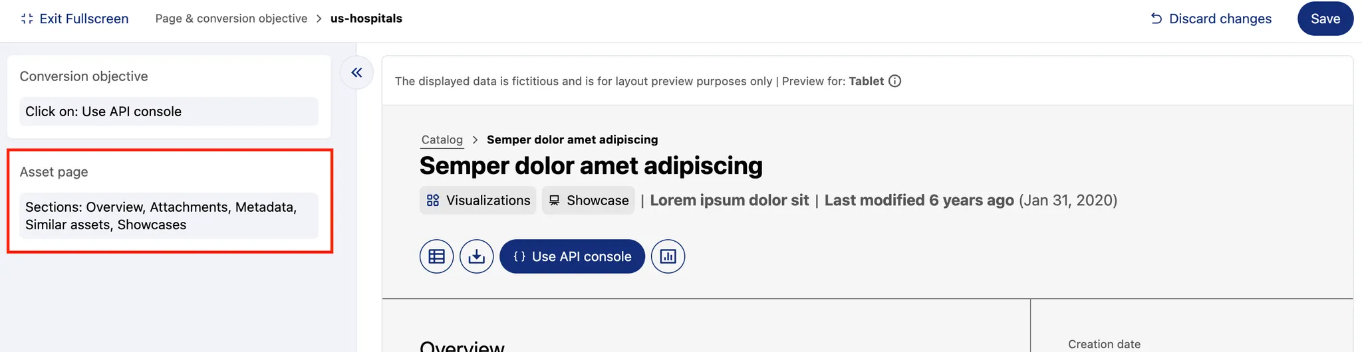Save the page configuration

coord(1325,19)
